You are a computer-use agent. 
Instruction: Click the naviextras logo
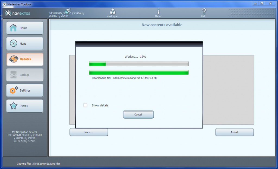point(19,13)
